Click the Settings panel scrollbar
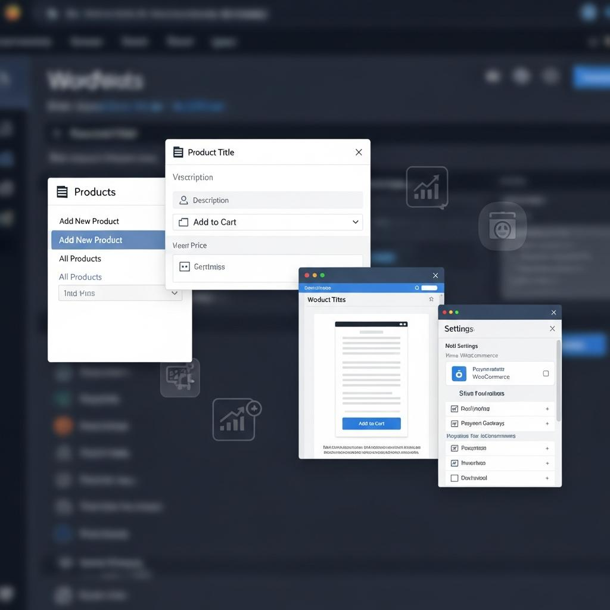610x610 pixels. pyautogui.click(x=558, y=381)
